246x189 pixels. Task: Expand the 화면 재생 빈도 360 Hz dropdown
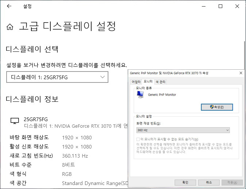point(183,130)
